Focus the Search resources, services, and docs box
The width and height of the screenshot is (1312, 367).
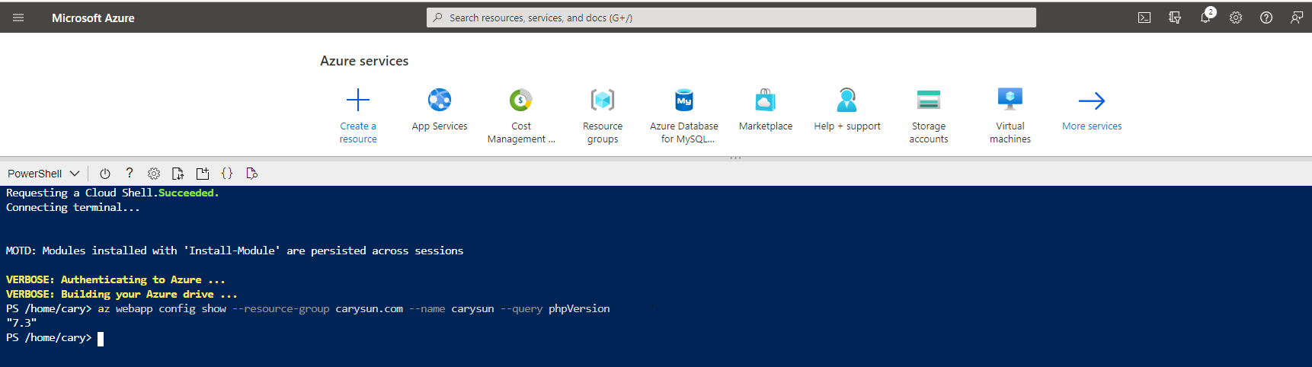[x=731, y=18]
